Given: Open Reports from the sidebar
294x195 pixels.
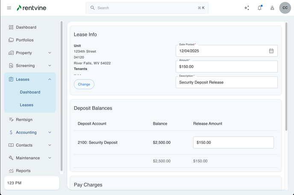Looking at the screenshot, I should [x=23, y=171].
